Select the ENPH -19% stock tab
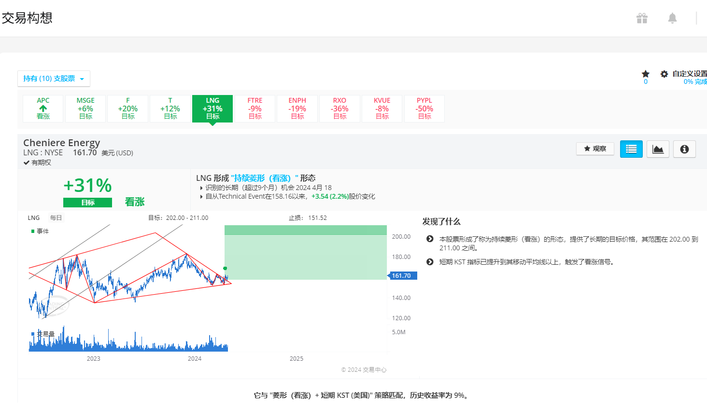Image resolution: width=707 pixels, height=408 pixels. click(297, 109)
